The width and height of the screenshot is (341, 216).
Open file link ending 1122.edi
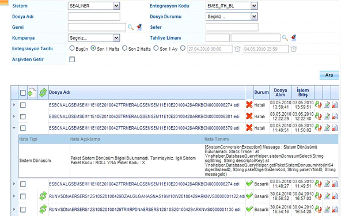click(147, 196)
